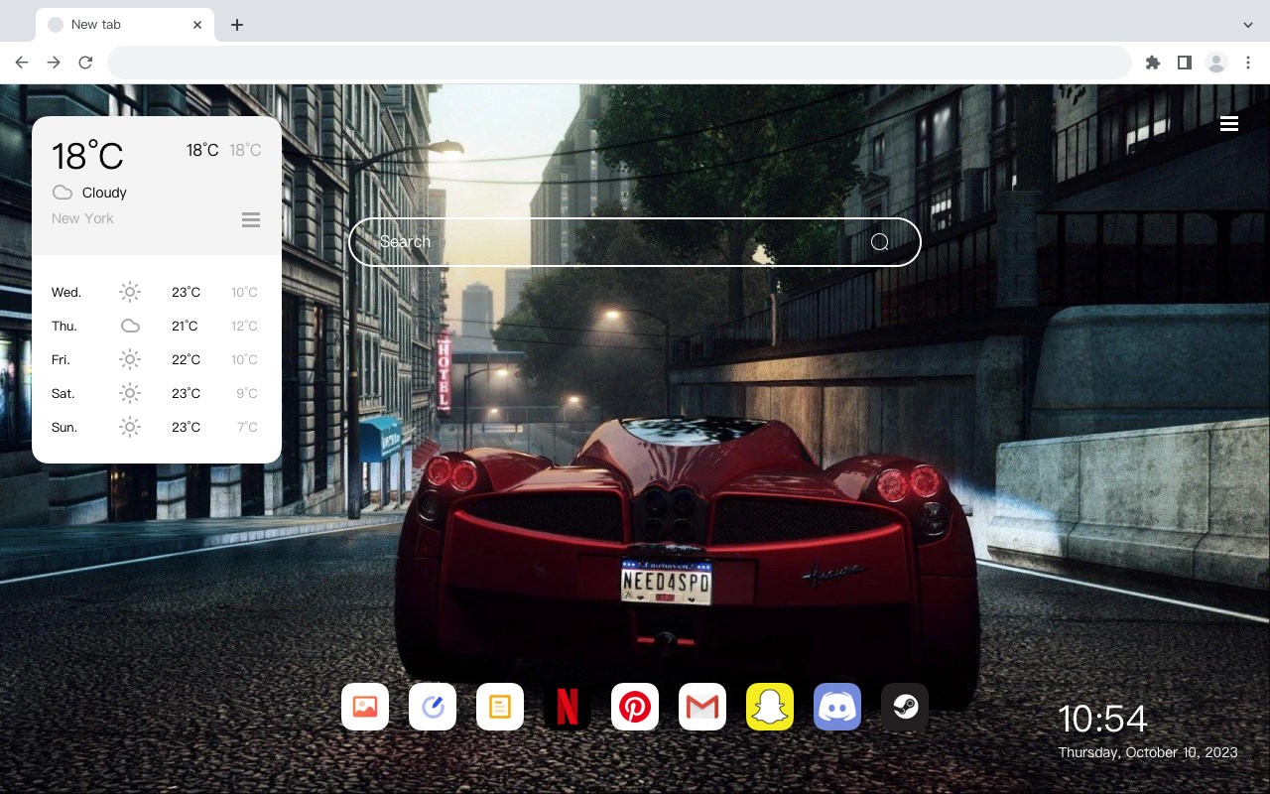This screenshot has width=1270, height=794.
Task: Open the Snapchat shortcut
Action: click(x=770, y=707)
